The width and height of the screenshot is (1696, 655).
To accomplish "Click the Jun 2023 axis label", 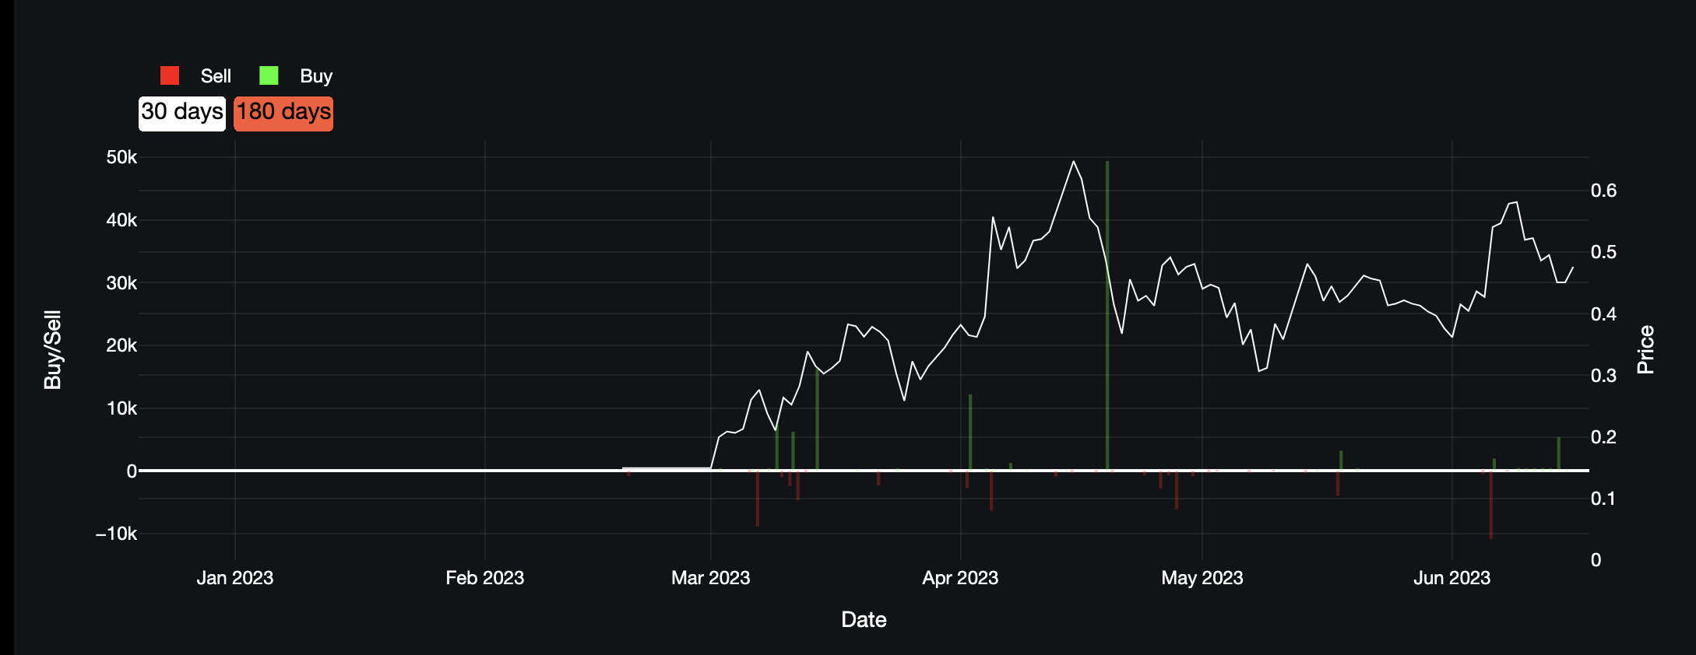I will (1452, 578).
